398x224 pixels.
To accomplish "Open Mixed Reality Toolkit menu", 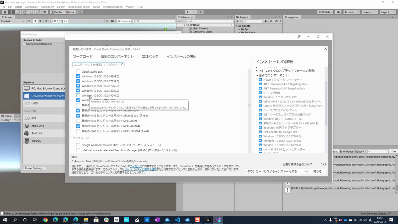I will click(x=79, y=7).
